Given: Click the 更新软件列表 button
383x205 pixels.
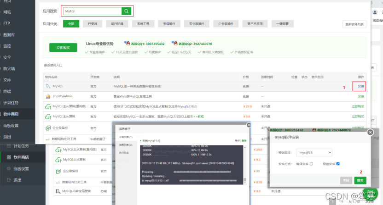Looking at the screenshot, I should click(354, 24).
